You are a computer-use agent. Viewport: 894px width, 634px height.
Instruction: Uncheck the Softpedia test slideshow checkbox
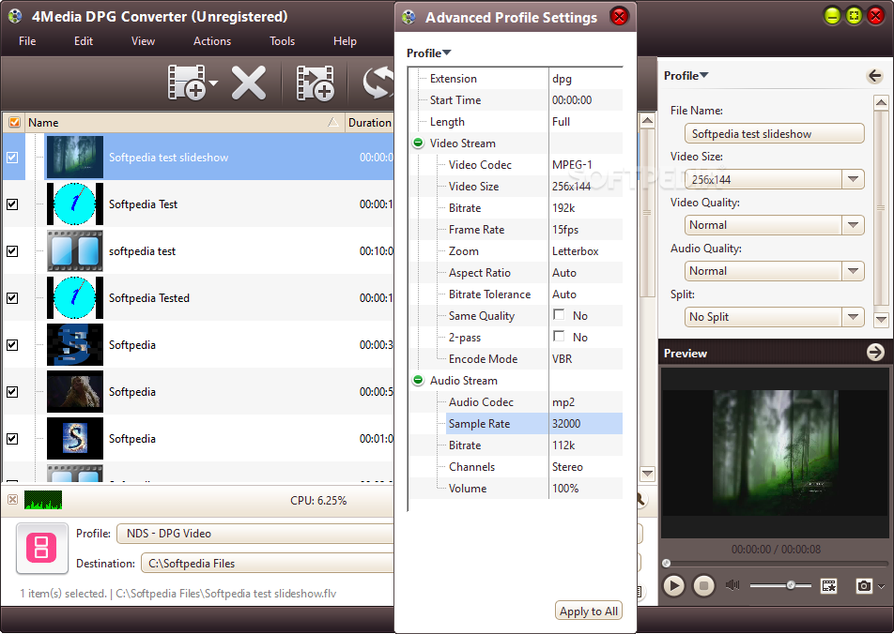click(12, 158)
